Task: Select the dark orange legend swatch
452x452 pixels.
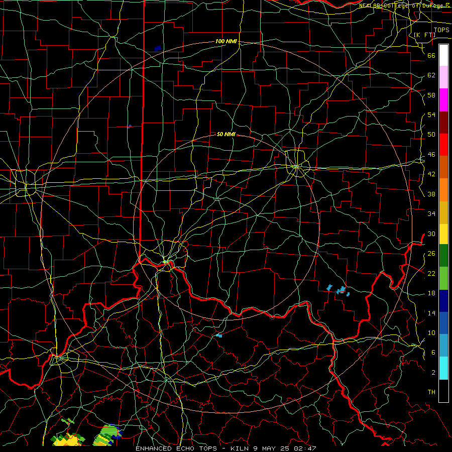Action: tap(443, 167)
